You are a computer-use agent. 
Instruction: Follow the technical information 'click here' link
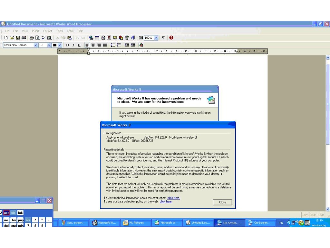(x=173, y=198)
